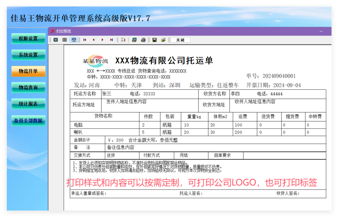The height and width of the screenshot is (217, 338).
Task: Click the 中转费 column header
Action: coord(315,117)
